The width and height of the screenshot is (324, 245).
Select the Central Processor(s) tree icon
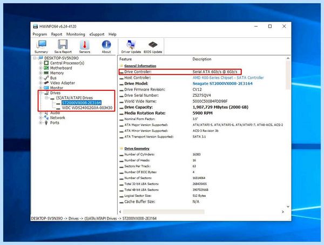pyautogui.click(x=46, y=63)
